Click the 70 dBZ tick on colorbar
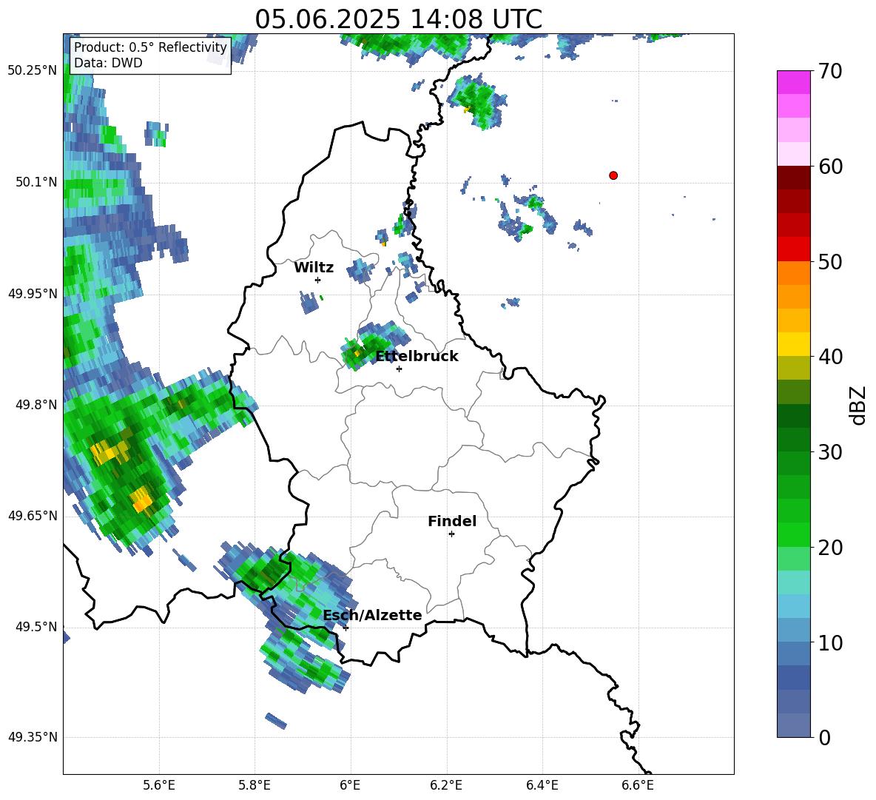 pyautogui.click(x=830, y=71)
